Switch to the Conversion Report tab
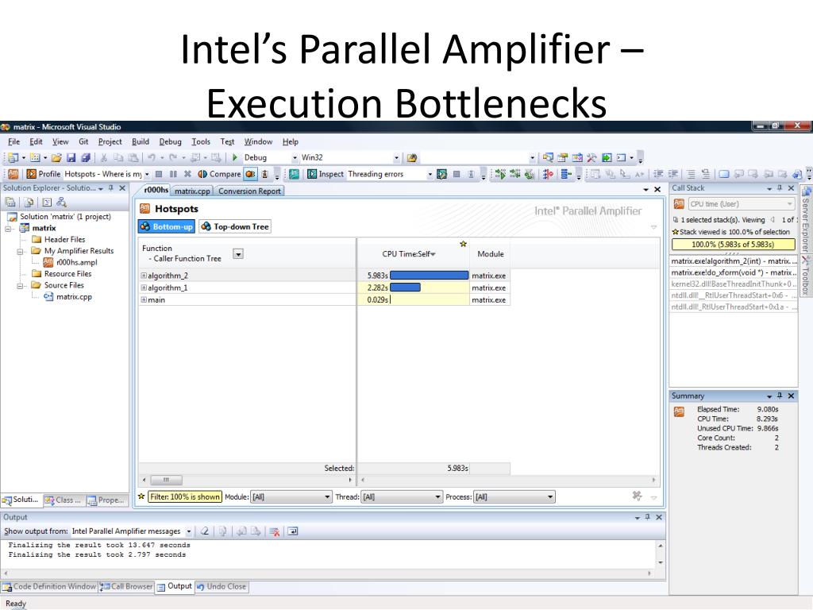 pyautogui.click(x=249, y=191)
